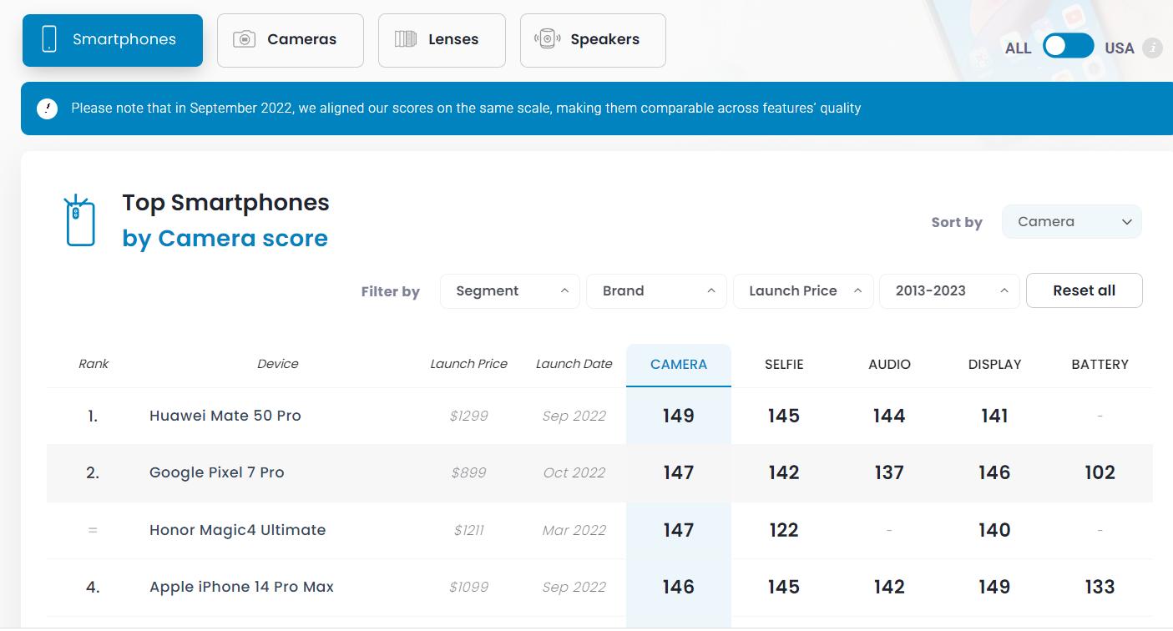Viewport: 1173px width, 631px height.
Task: Click the info icon next to USA
Action: click(1152, 48)
